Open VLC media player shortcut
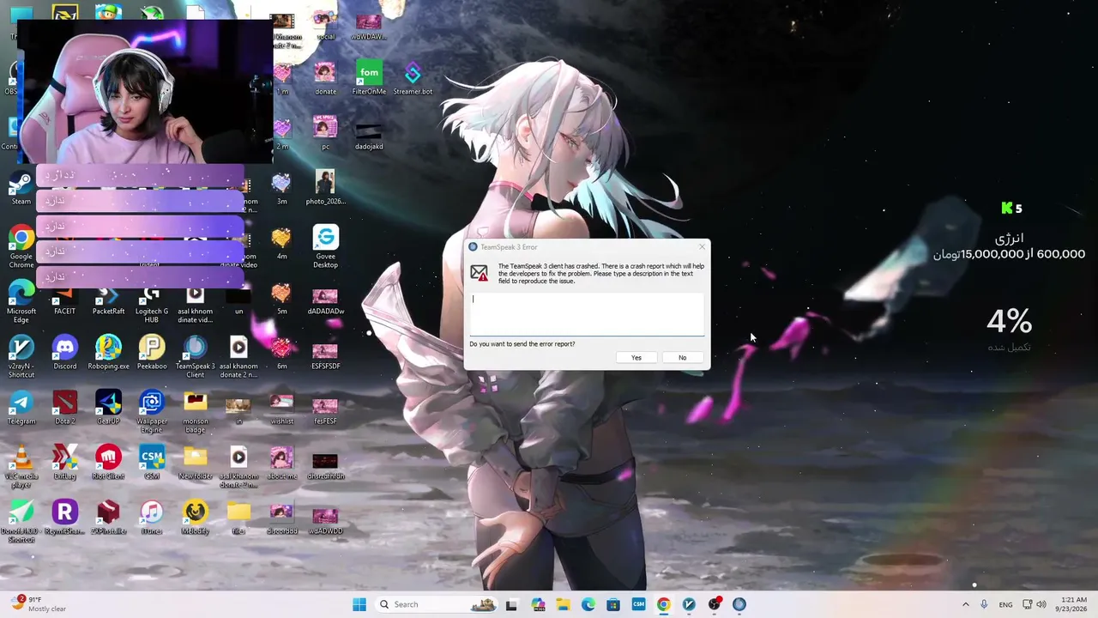 [21, 466]
